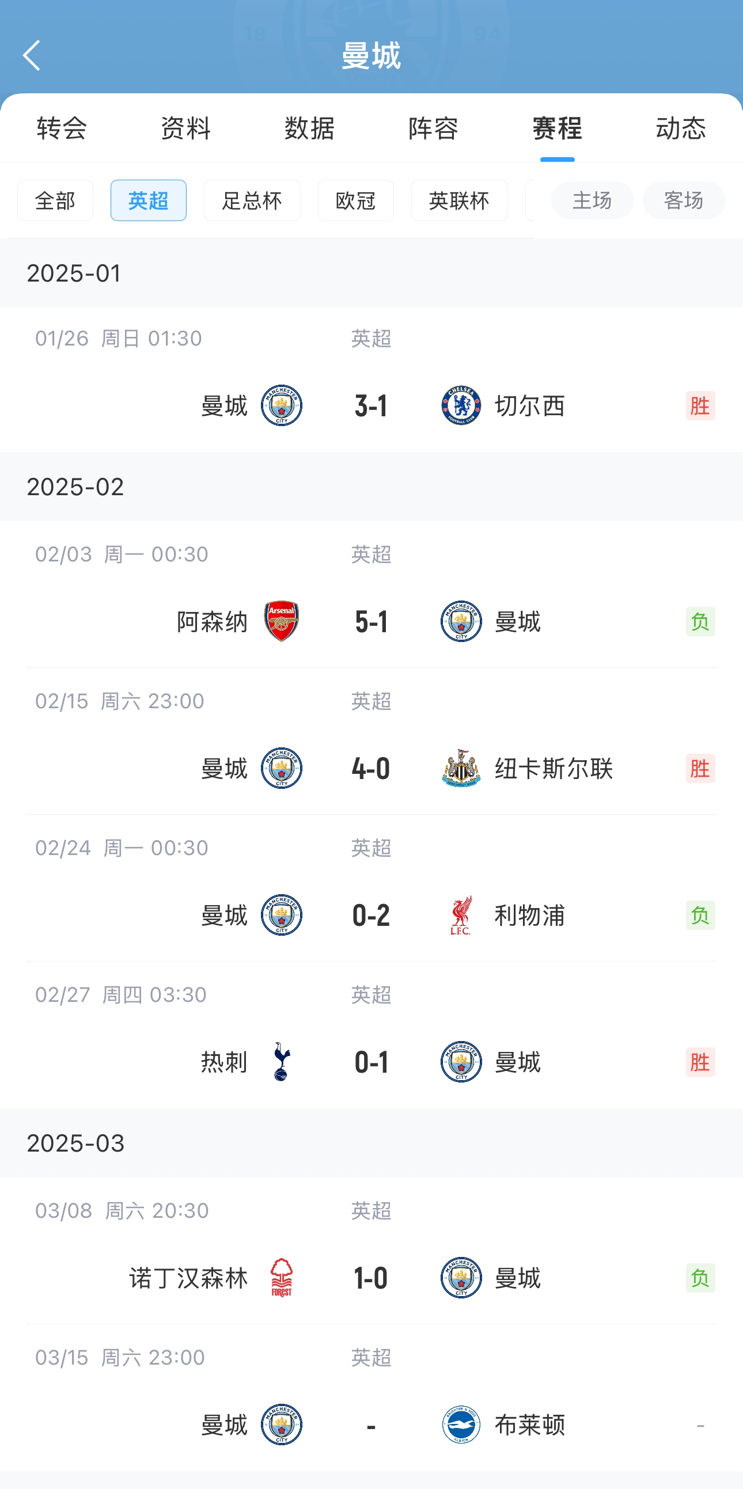
Task: Tap the Arsenal club crest
Action: click(x=282, y=621)
